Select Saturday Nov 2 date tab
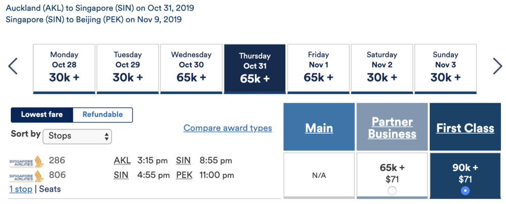506x204 pixels. pos(382,68)
